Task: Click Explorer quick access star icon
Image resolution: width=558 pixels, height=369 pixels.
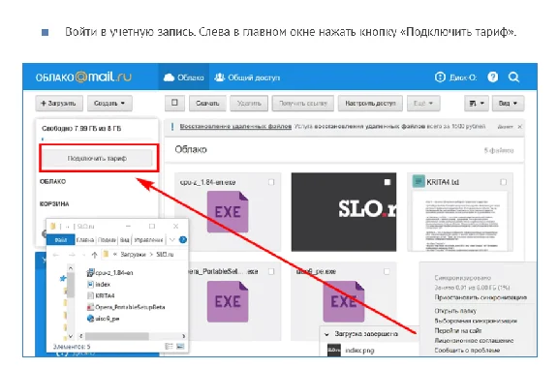Action: tap(63, 278)
